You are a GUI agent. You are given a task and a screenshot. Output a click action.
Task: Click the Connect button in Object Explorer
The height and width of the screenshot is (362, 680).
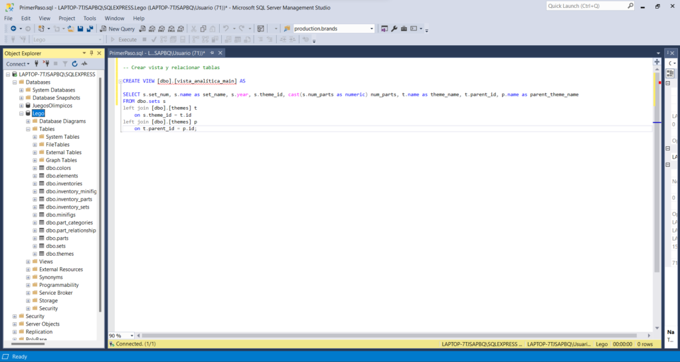pyautogui.click(x=15, y=64)
